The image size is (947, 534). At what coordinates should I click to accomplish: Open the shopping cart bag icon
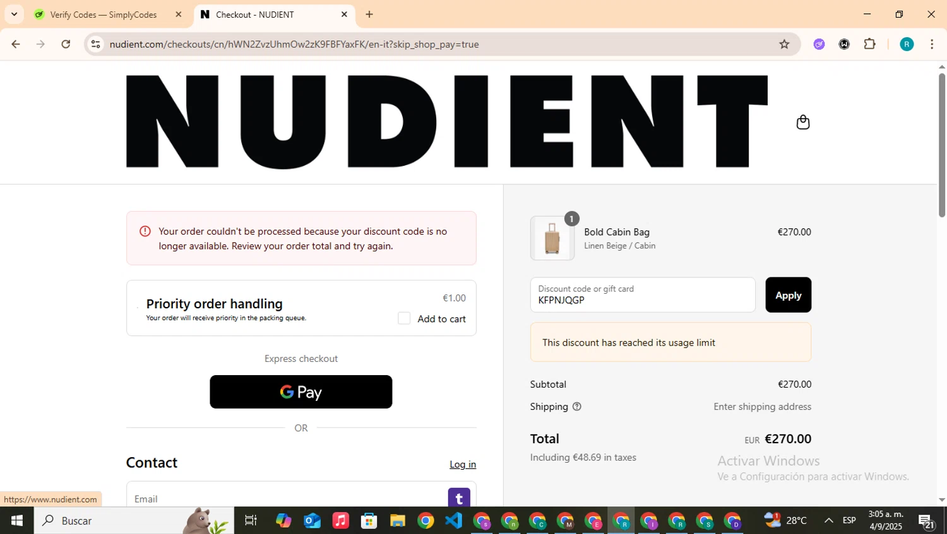tap(802, 122)
